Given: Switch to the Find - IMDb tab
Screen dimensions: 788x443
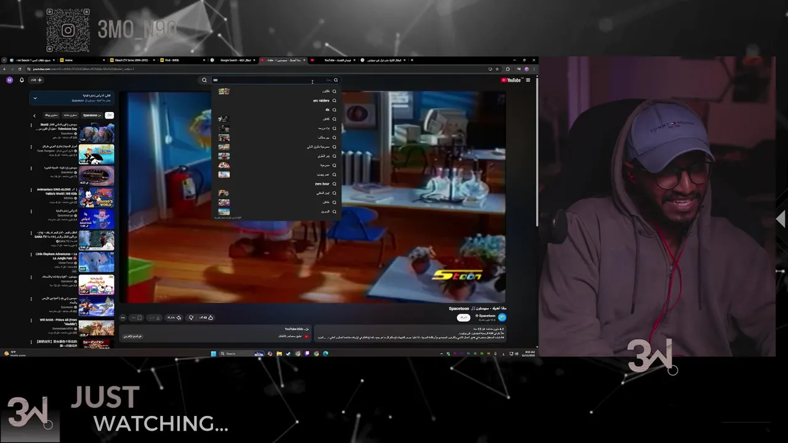Looking at the screenshot, I should point(182,60).
